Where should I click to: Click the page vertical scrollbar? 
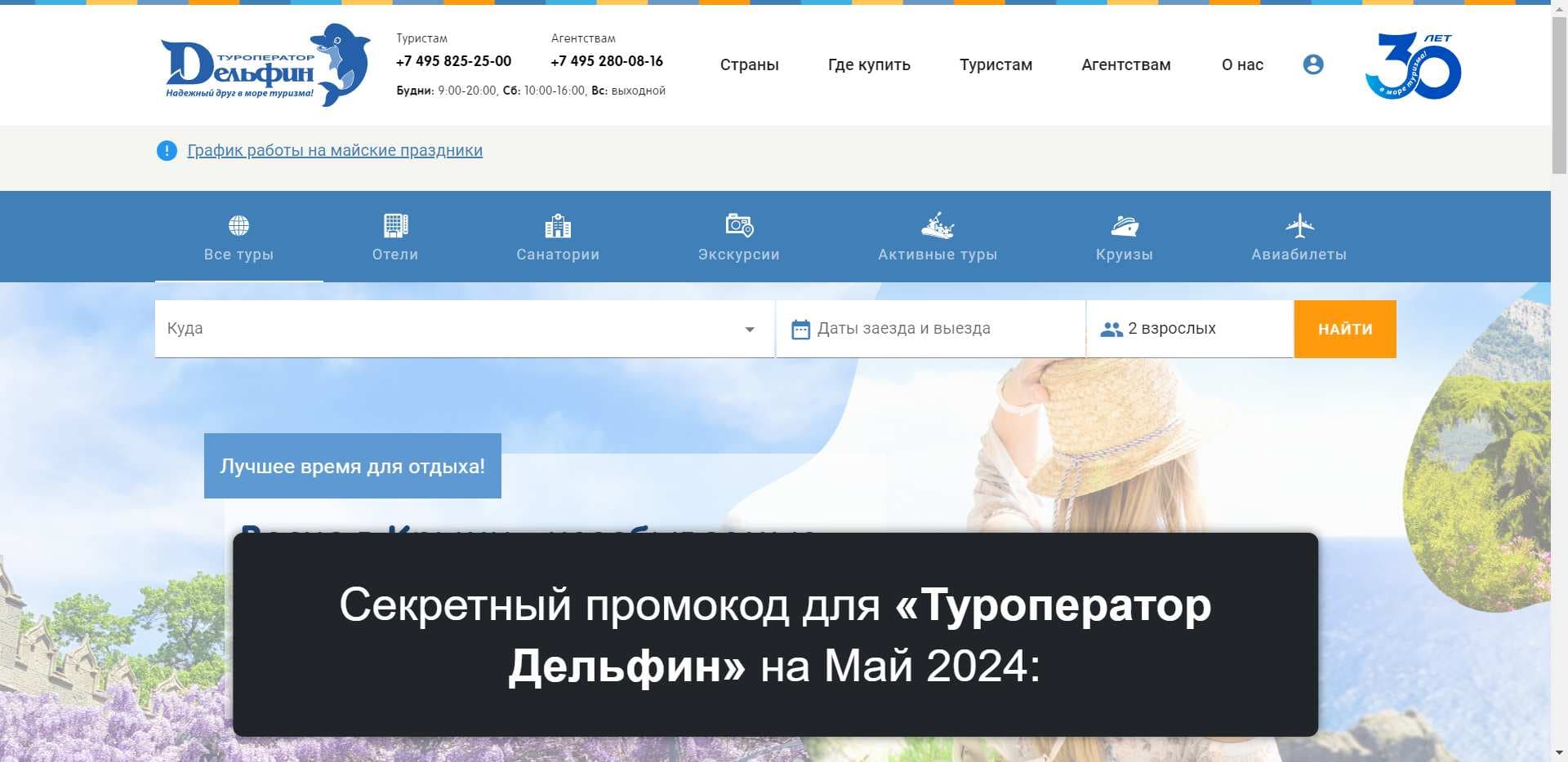coord(1559,408)
